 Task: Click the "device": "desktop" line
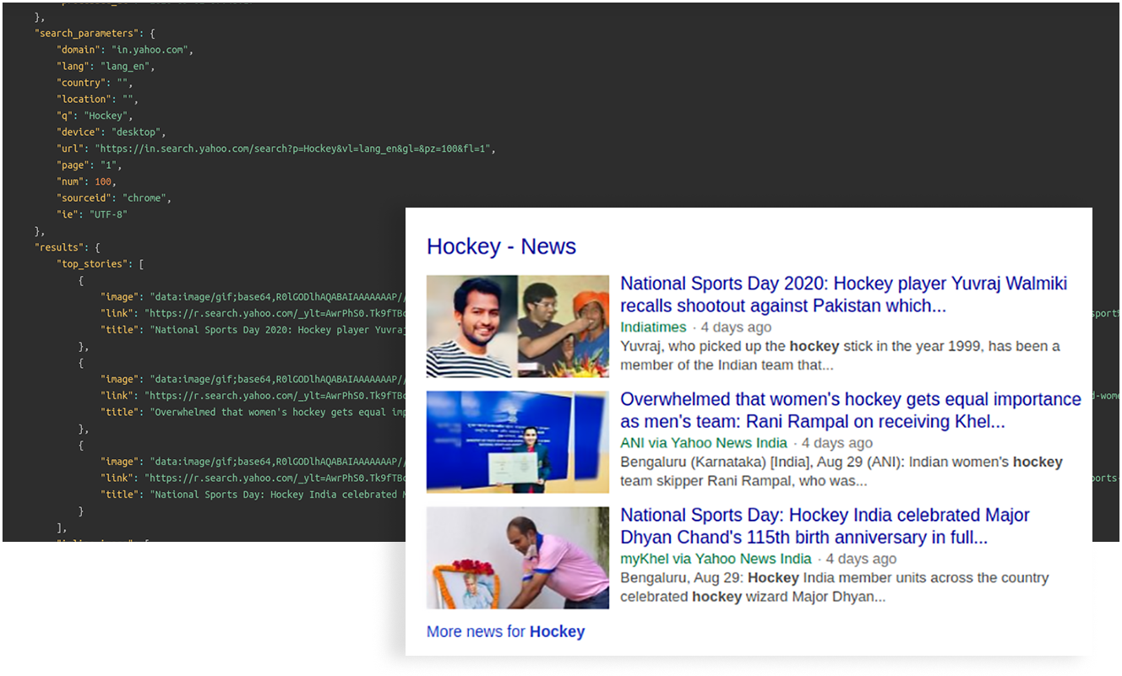tap(112, 132)
